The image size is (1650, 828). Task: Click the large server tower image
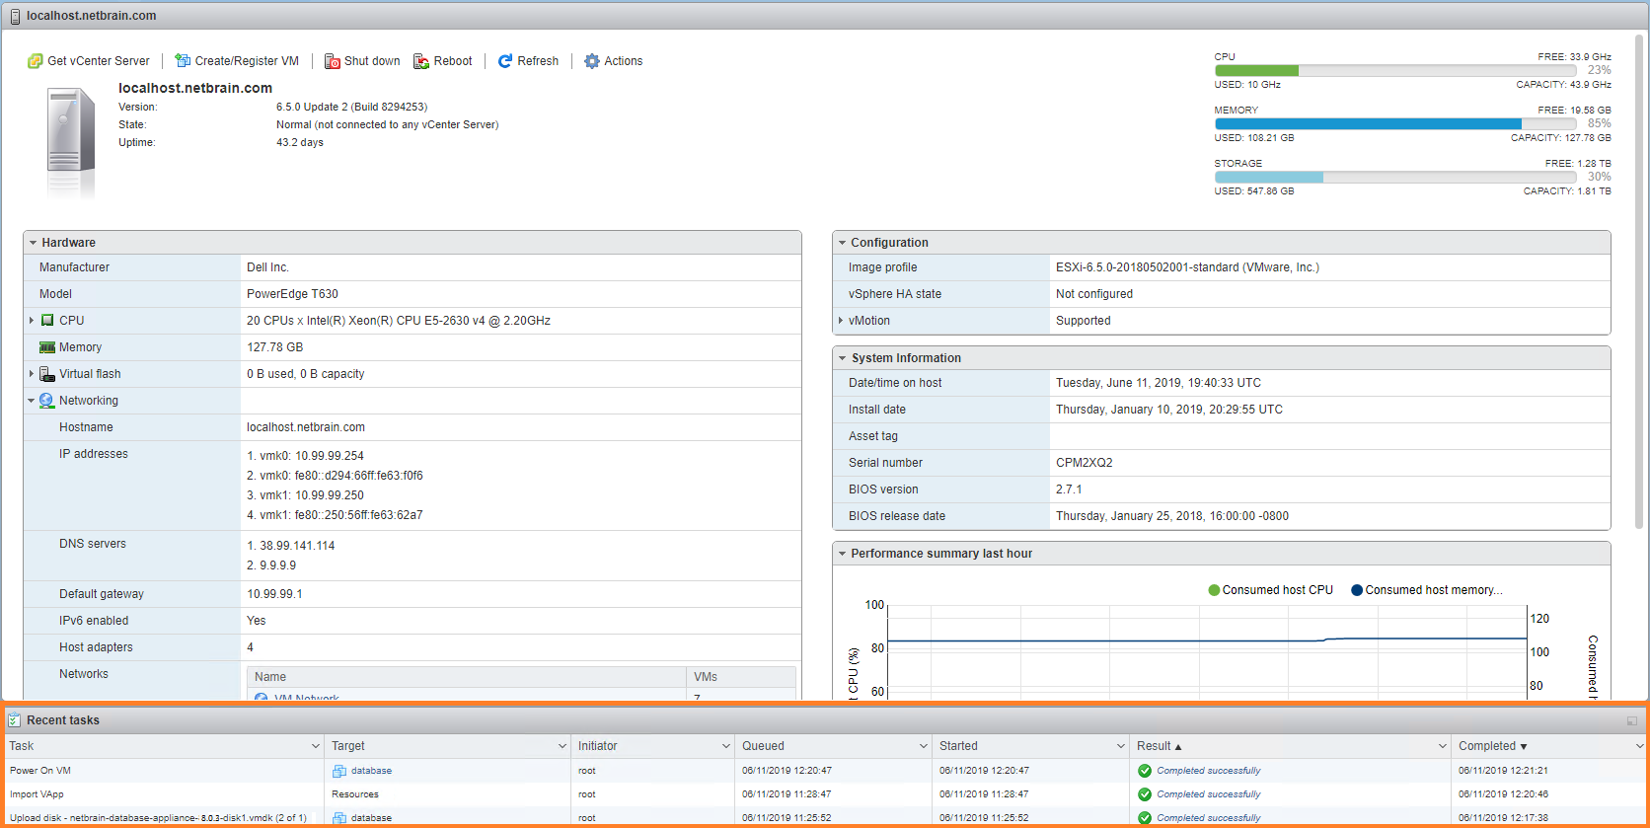(x=71, y=141)
